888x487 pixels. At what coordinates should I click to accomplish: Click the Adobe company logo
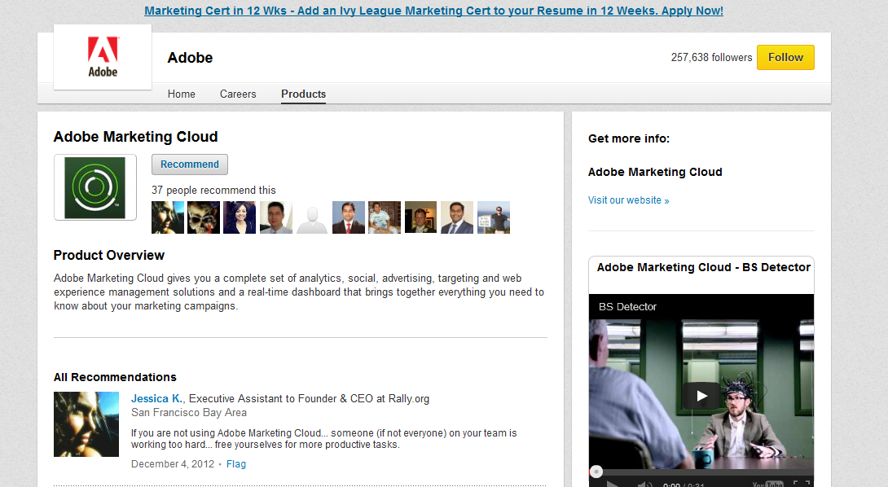(103, 57)
